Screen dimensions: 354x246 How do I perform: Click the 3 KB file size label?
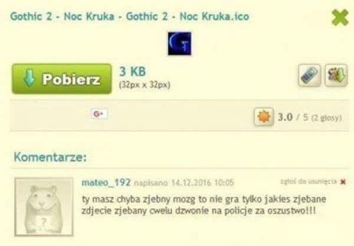[x=132, y=72]
